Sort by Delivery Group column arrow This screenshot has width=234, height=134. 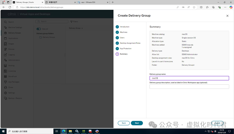(x=82, y=28)
